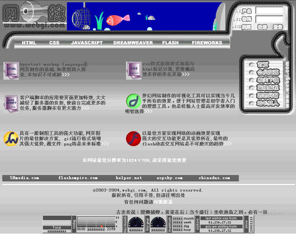296x234 pixels.
Task: Open the JavaScript book icon
Action: [x=11, y=104]
